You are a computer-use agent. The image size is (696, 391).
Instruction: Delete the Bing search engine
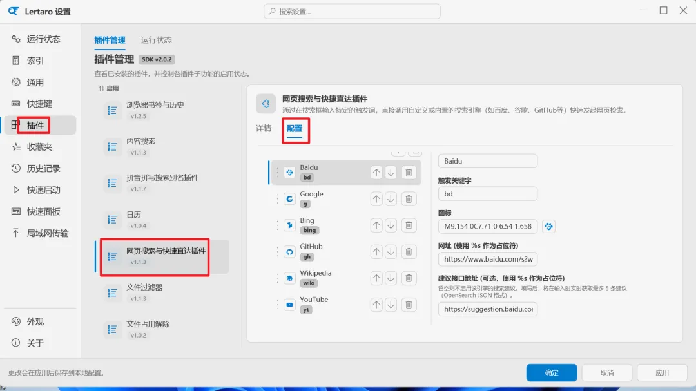[409, 225]
